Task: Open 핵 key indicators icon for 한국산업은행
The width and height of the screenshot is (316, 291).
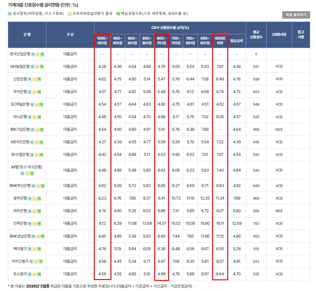Action: pos(42,54)
